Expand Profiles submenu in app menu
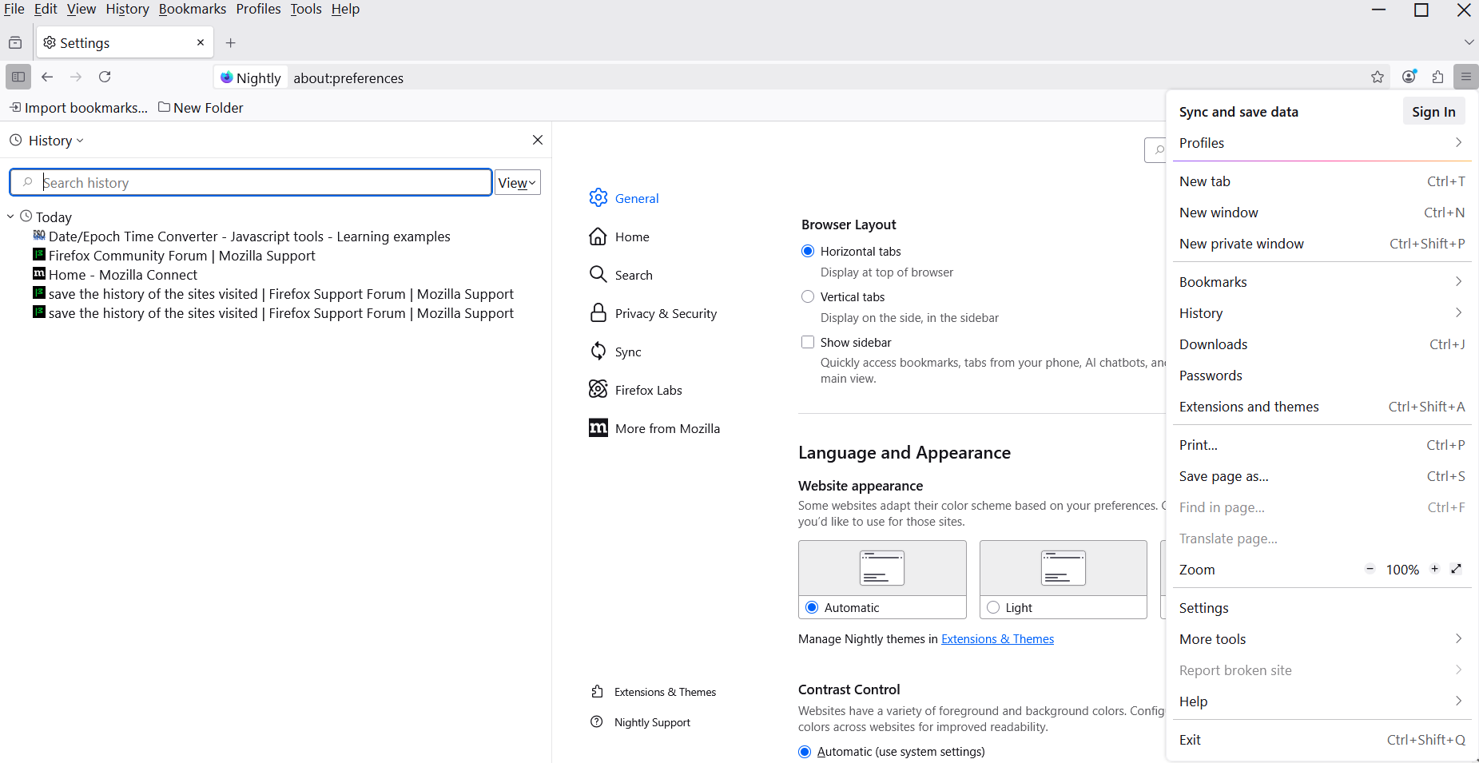The height and width of the screenshot is (763, 1479). click(x=1322, y=143)
